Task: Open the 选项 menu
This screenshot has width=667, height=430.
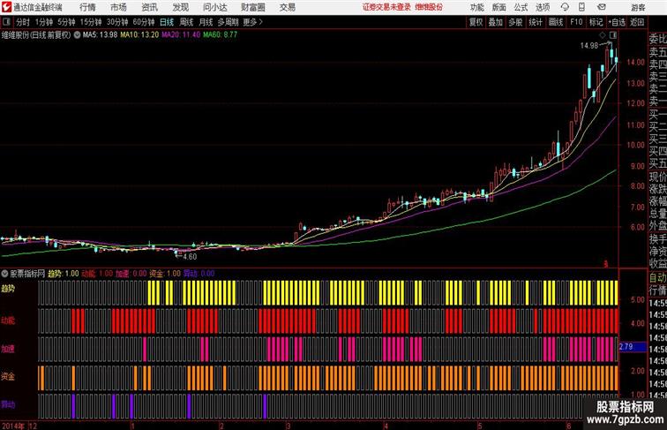Action: click(543, 7)
